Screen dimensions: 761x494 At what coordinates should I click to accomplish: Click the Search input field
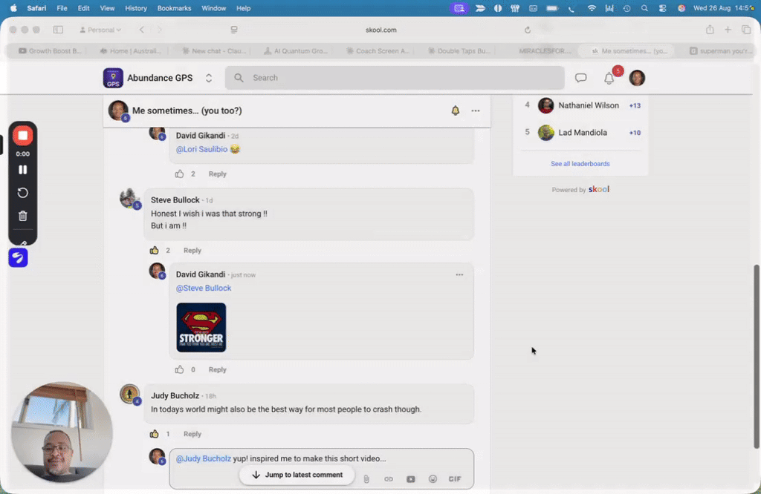(x=395, y=77)
